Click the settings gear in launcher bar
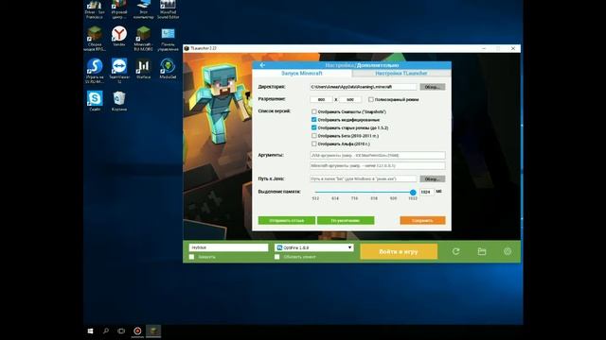Image resolution: width=606 pixels, height=340 pixels. click(x=508, y=251)
